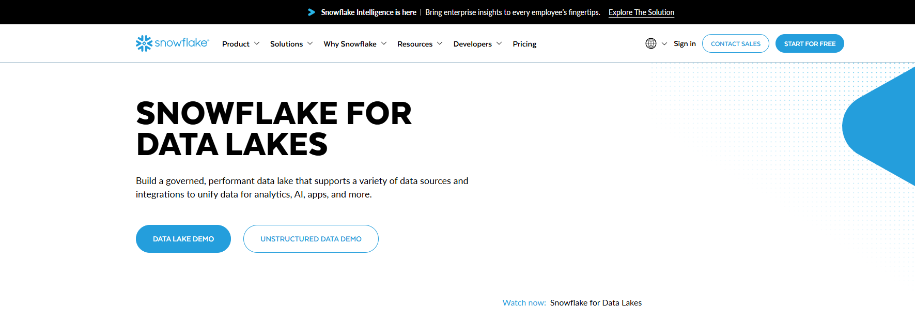
Task: Expand the chevron next to Why Snowflake
Action: (x=384, y=43)
